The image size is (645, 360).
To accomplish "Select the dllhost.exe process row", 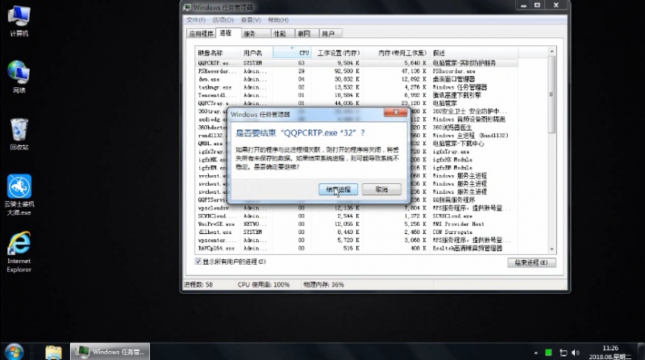I will (356, 232).
